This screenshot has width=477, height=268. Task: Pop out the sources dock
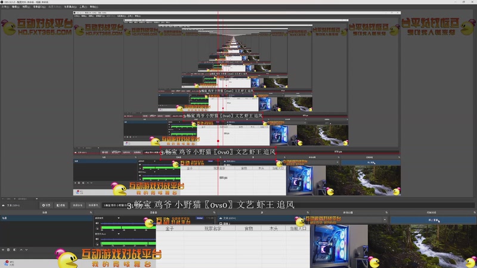[x=308, y=213]
